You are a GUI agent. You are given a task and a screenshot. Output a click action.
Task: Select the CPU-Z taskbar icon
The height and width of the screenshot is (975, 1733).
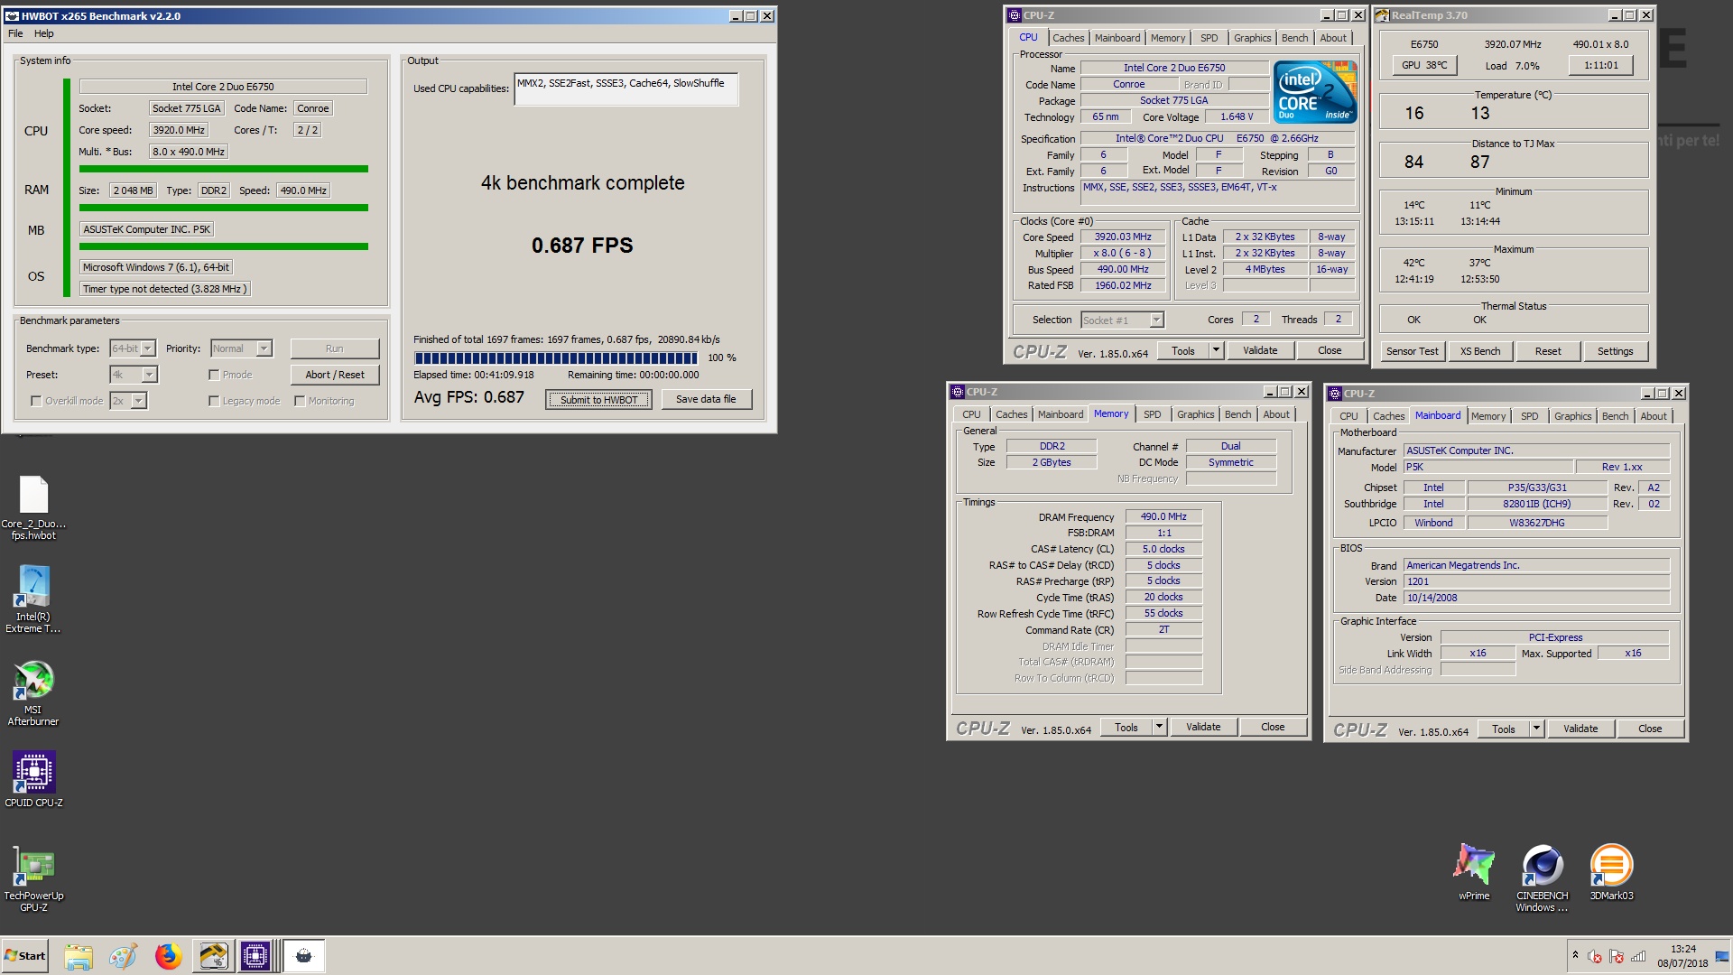point(255,956)
